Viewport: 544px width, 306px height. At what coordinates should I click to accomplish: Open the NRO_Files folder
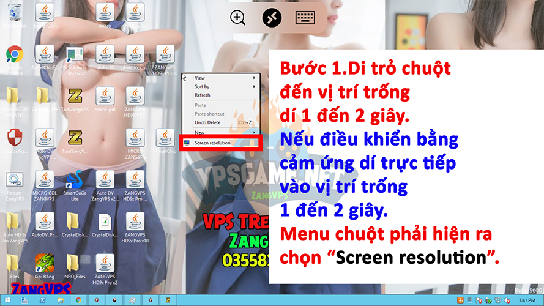pos(74,264)
